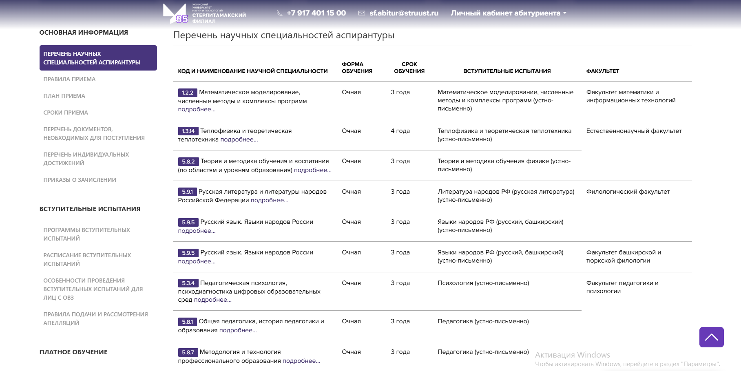Image resolution: width=741 pixels, height=371 pixels.
Task: Select Сроки приема in the sidebar
Action: (x=66, y=113)
